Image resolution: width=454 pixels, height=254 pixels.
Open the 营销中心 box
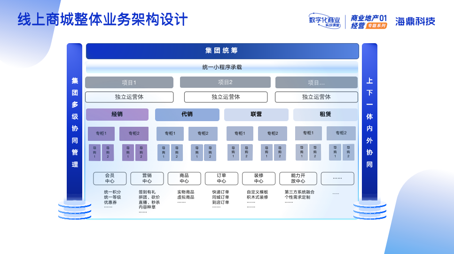(x=147, y=178)
